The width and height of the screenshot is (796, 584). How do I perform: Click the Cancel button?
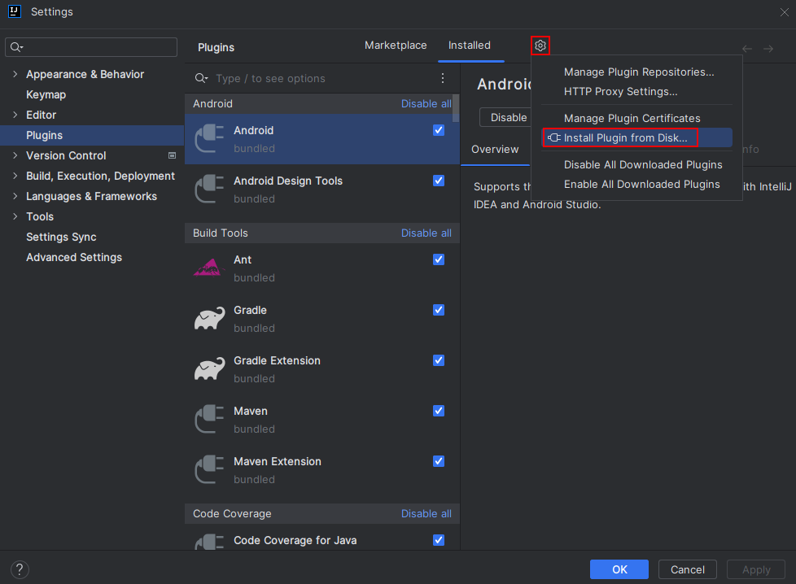coord(688,569)
